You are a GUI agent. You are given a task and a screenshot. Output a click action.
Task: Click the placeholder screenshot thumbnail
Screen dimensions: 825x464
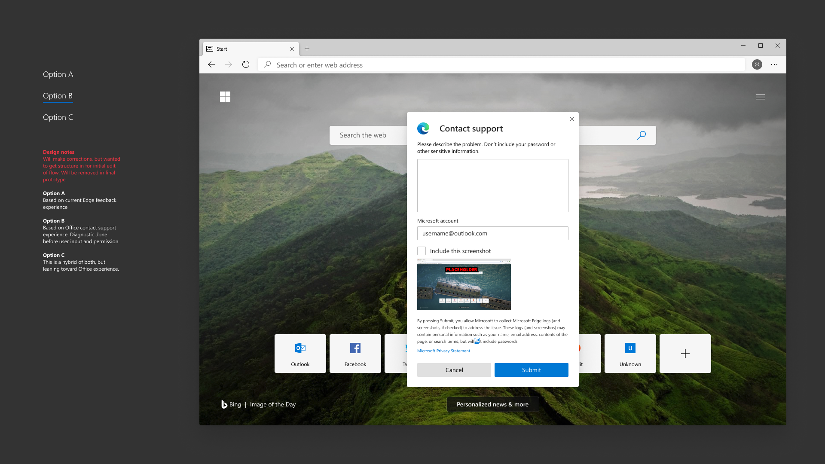coord(464,284)
